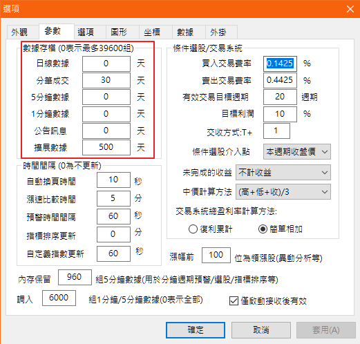
Task: Click the 取消 button
Action: coord(261,330)
